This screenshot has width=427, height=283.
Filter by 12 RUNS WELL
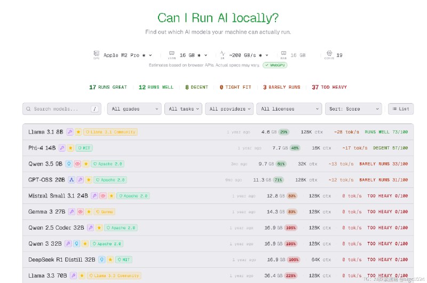(x=156, y=87)
